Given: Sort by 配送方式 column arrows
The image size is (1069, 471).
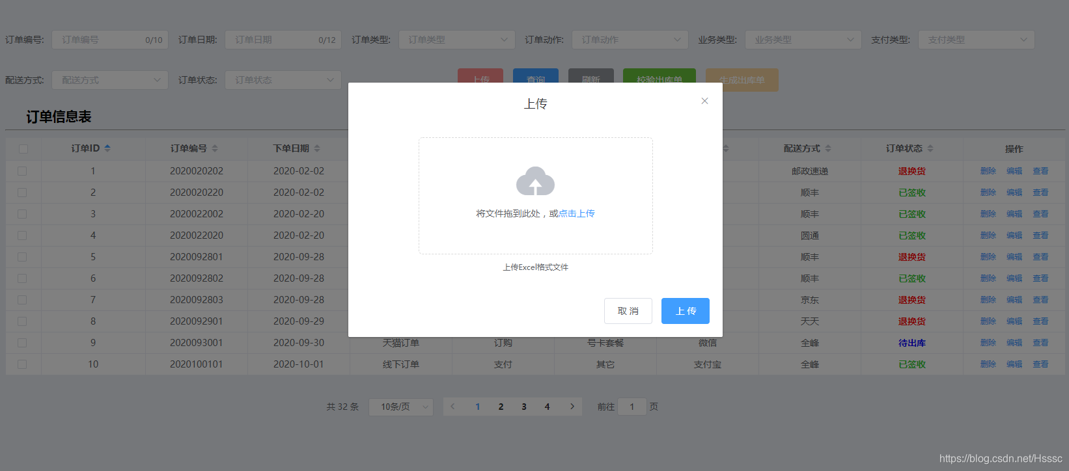Looking at the screenshot, I should 828,148.
